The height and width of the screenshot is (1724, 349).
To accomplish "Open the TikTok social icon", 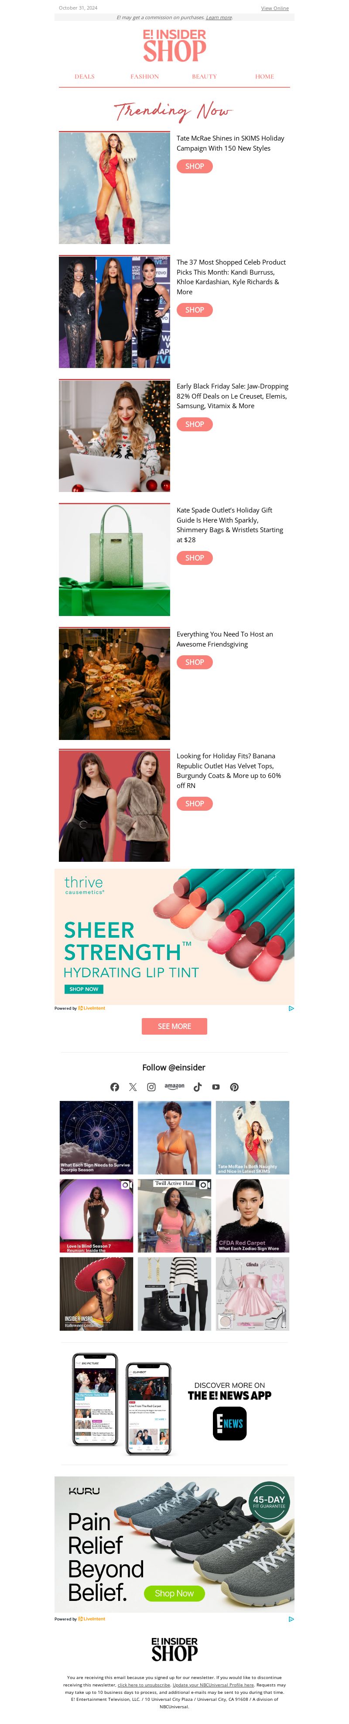I will (197, 1087).
